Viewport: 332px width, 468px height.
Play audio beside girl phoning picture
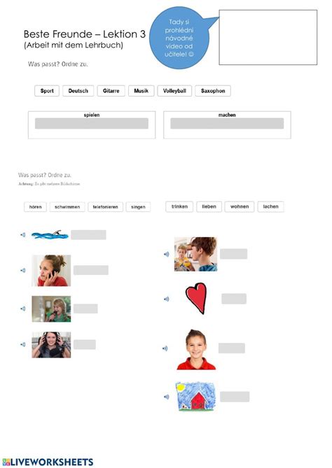[22, 271]
